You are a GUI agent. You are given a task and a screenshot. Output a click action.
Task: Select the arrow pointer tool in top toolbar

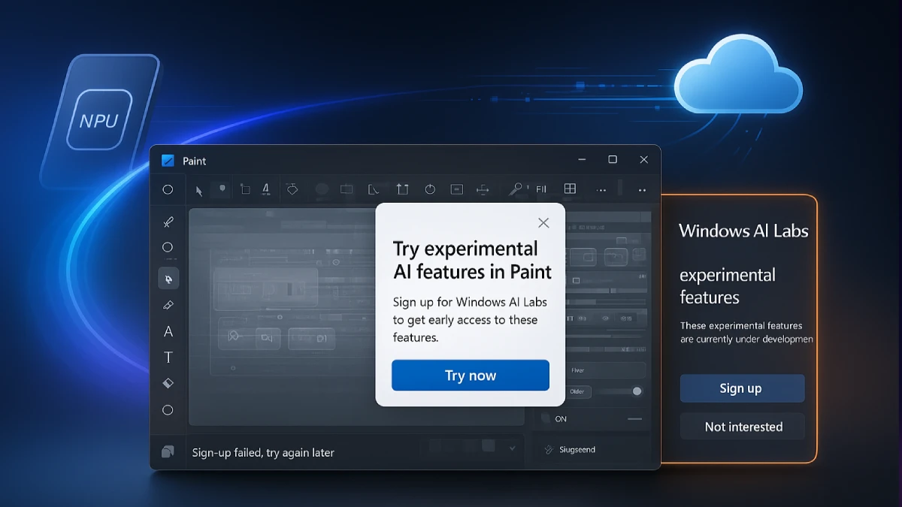(199, 190)
